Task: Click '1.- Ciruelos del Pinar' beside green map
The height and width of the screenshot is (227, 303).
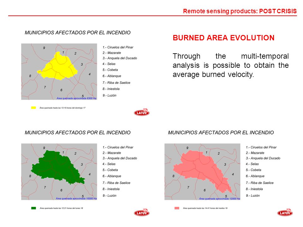Action: (118, 147)
